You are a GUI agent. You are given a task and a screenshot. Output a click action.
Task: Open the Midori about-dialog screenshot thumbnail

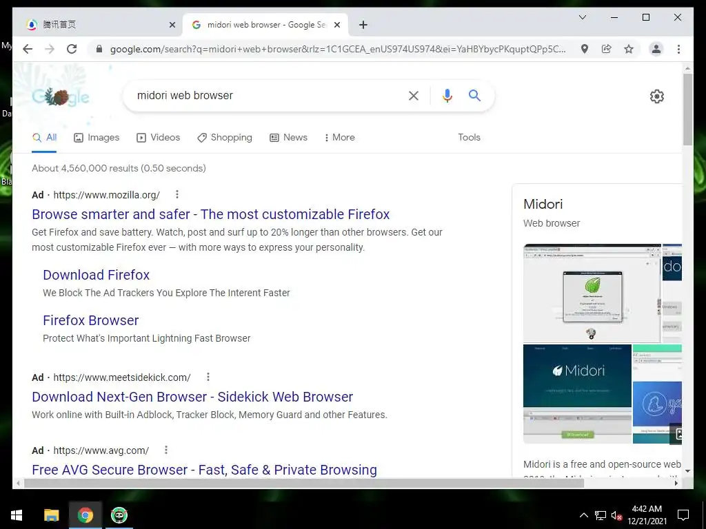(x=592, y=293)
